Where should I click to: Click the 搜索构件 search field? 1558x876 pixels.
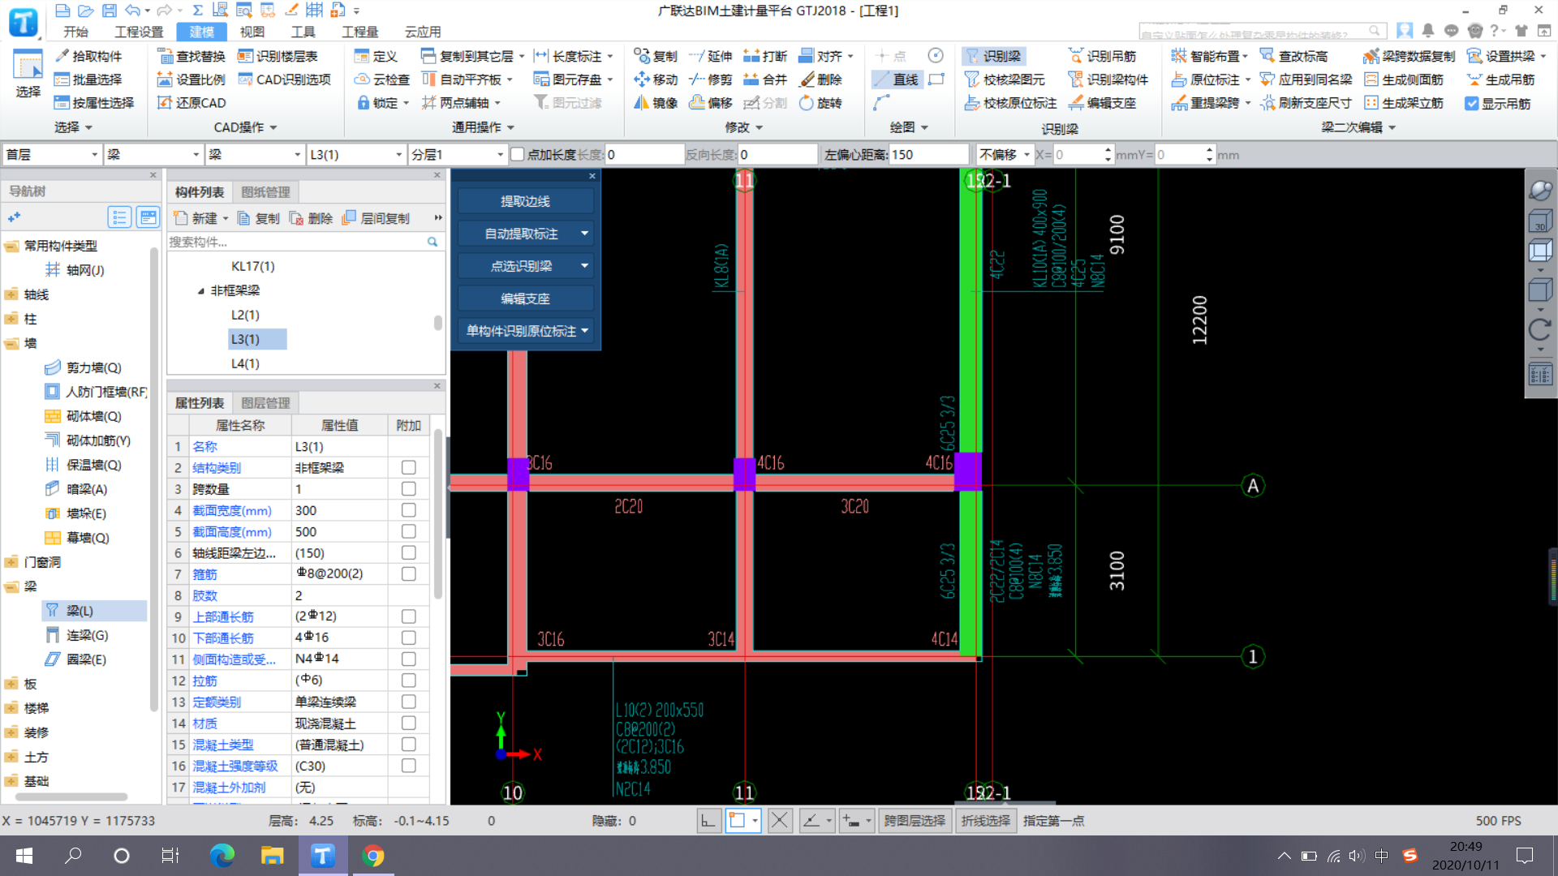coord(297,242)
